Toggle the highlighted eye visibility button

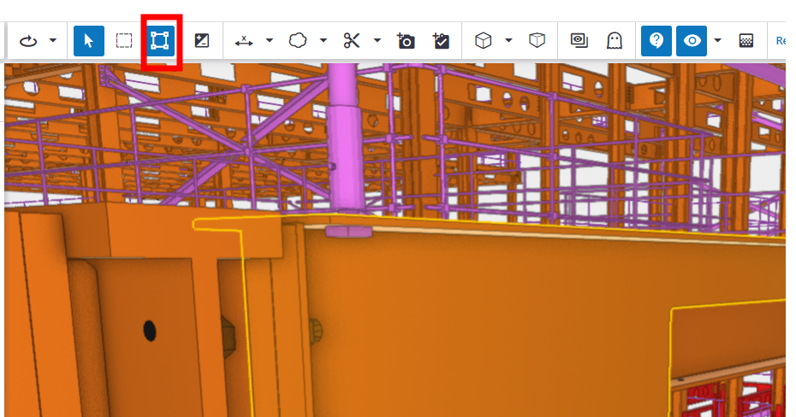pos(692,41)
